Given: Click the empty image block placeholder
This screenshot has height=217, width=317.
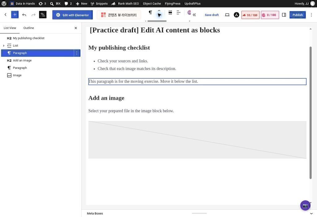Looking at the screenshot, I should click(197, 140).
